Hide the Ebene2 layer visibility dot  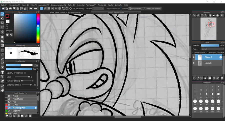[x=194, y=63]
